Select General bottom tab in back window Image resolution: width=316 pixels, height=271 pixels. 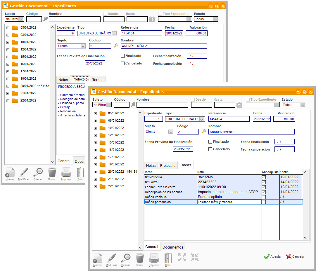pos(64,161)
